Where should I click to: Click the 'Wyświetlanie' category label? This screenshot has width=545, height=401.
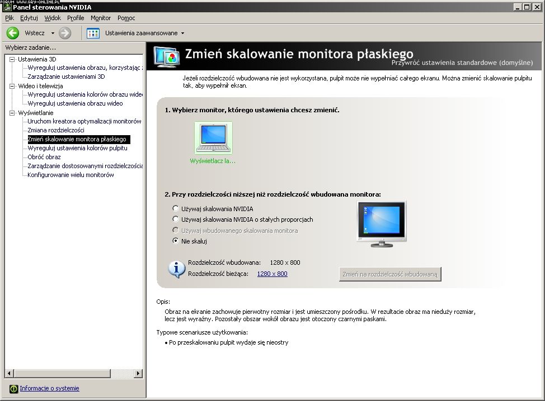coord(36,113)
